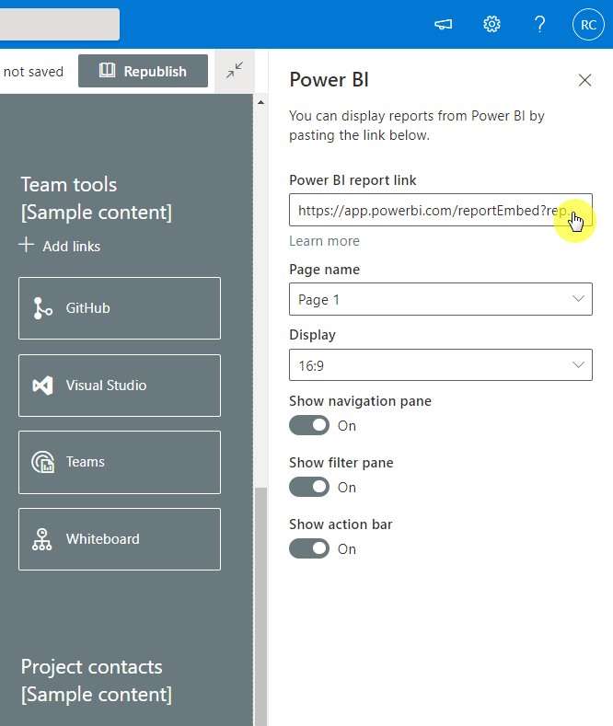This screenshot has width=613, height=726.
Task: Click the Team tools [Sample content] heading
Action: click(97, 199)
